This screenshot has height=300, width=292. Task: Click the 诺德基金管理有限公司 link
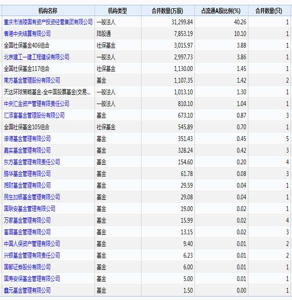(27, 139)
